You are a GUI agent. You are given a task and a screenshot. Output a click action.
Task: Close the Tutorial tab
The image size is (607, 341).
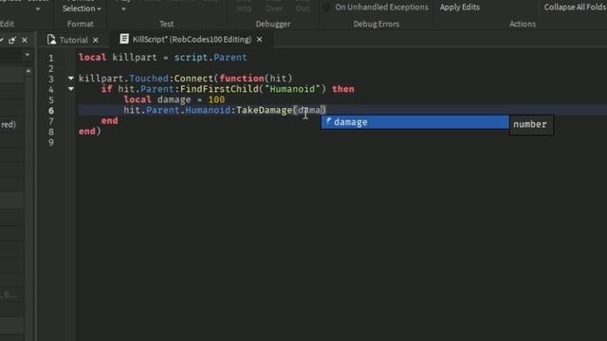click(96, 40)
